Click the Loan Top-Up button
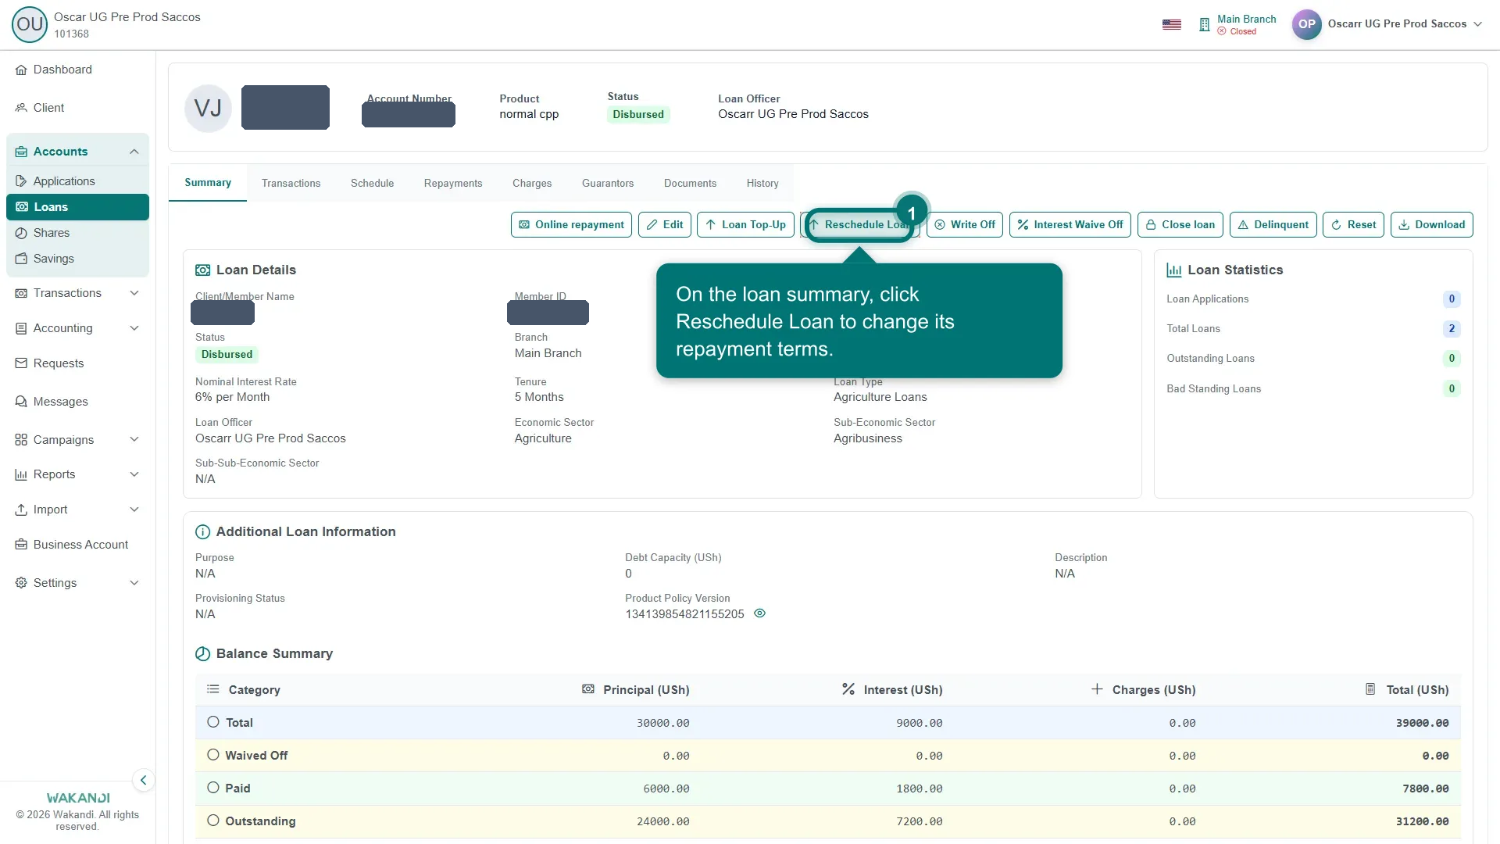 [x=745, y=225]
